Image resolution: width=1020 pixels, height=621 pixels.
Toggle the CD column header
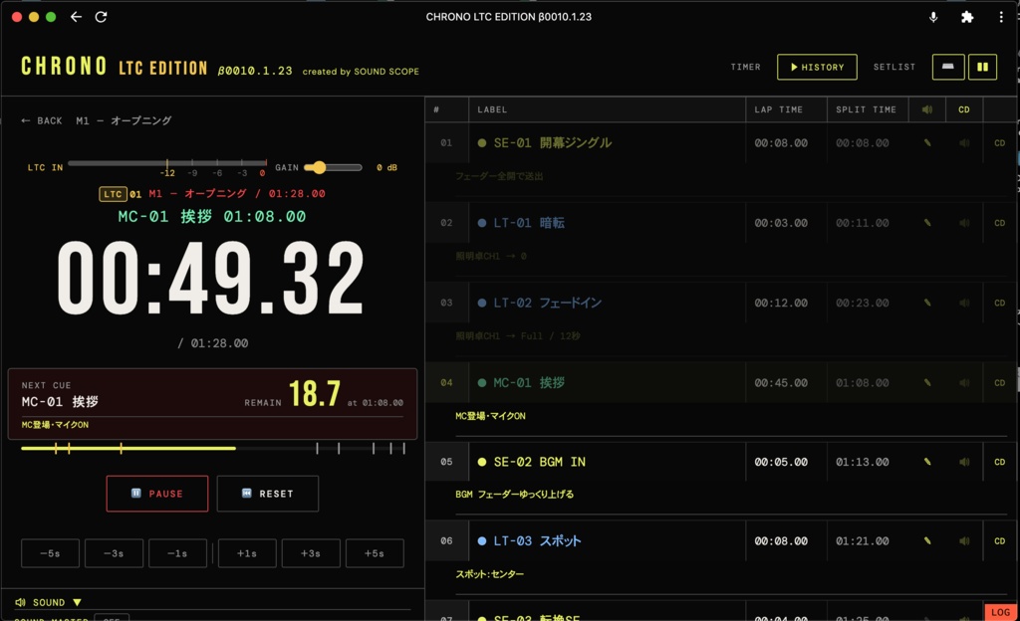(964, 109)
